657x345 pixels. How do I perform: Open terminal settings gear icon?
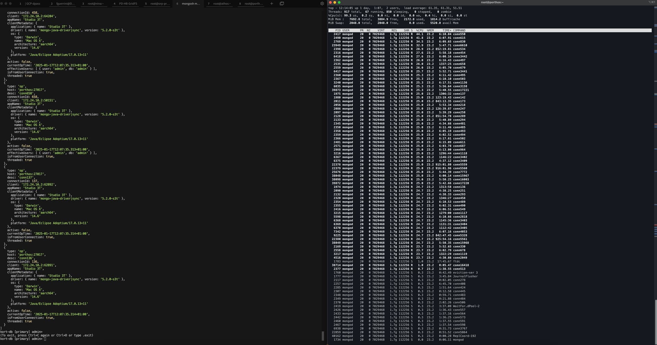click(322, 3)
